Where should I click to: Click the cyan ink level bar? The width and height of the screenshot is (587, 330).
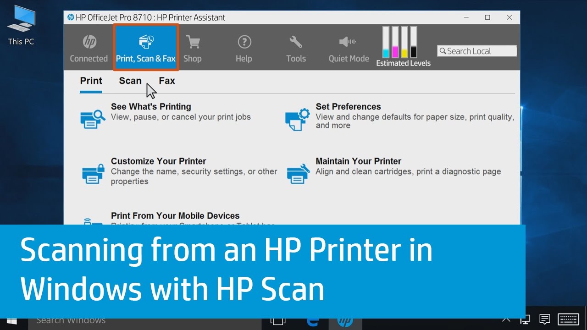pos(386,42)
